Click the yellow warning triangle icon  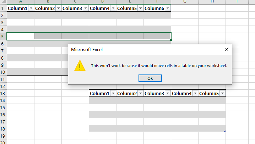80,66
